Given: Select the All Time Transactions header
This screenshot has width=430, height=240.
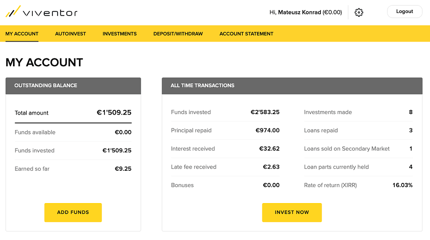Looking at the screenshot, I should coord(292,86).
